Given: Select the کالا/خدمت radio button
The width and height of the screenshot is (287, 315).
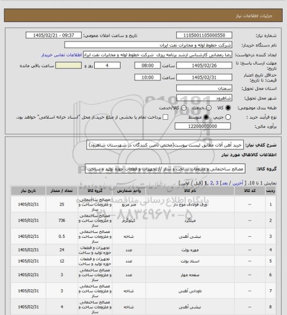Looking at the screenshot, I should [x=183, y=108].
